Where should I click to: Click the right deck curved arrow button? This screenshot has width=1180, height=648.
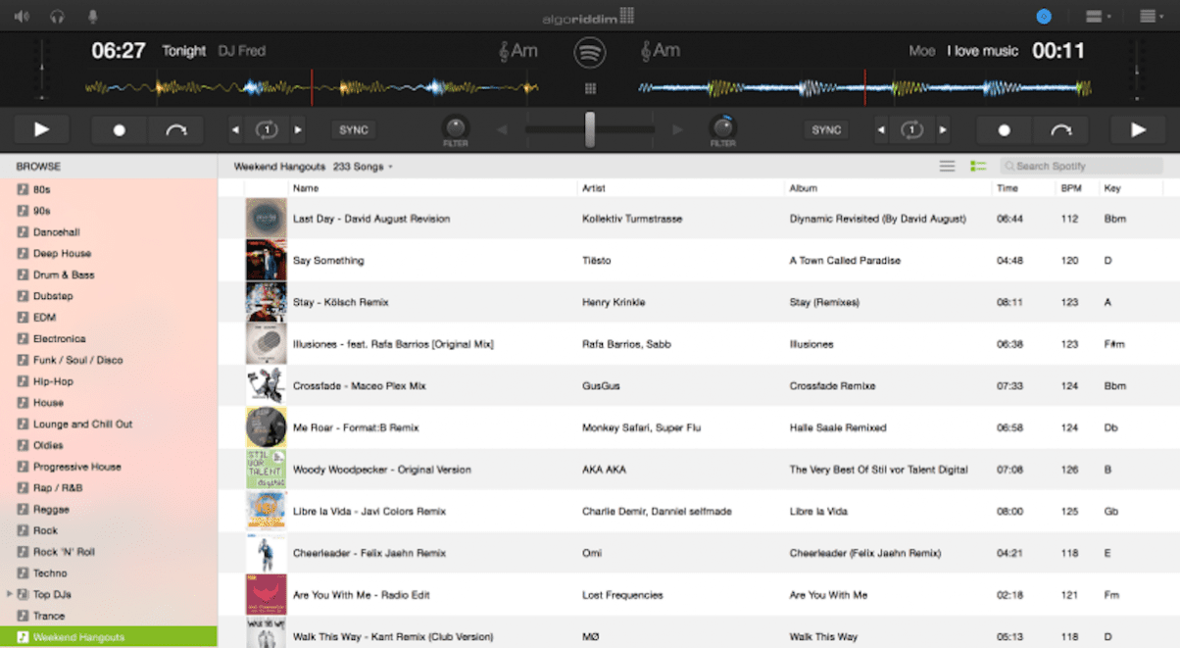pyautogui.click(x=1060, y=129)
